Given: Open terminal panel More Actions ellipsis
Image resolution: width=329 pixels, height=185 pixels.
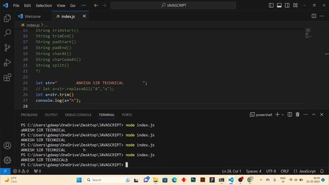Looking at the screenshot, I should click(306, 115).
